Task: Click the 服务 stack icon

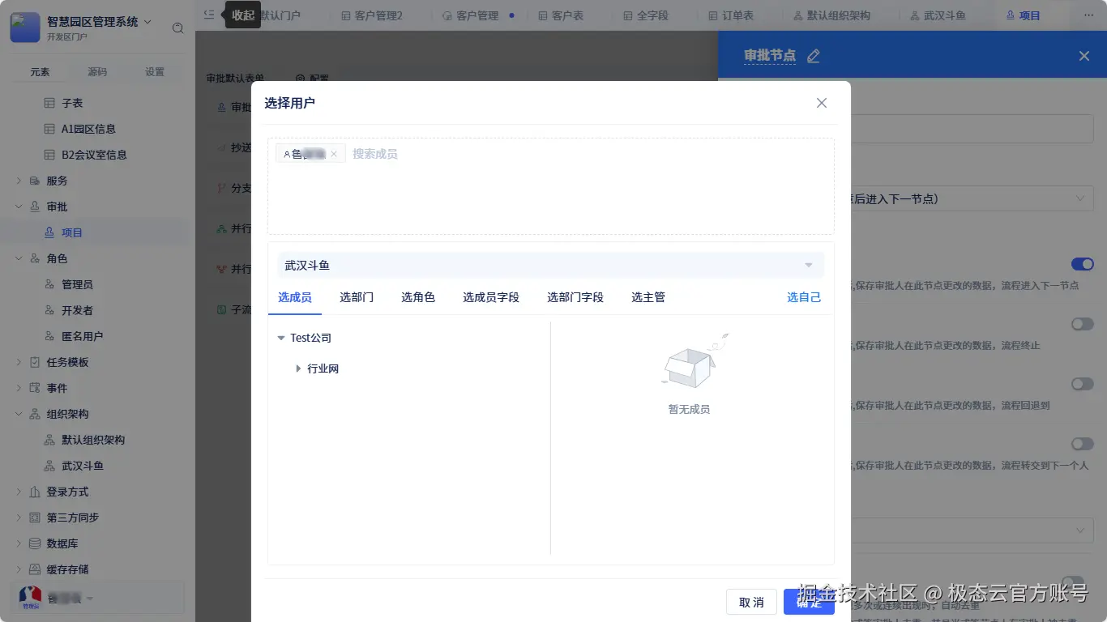Action: [35, 181]
